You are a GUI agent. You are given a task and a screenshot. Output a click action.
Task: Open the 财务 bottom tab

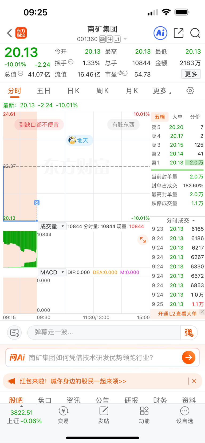[x=160, y=400]
